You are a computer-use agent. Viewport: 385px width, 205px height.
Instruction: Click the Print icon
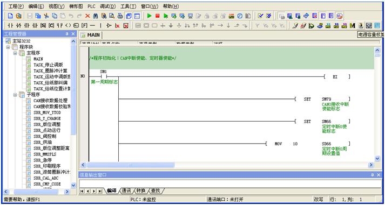coord(120,16)
